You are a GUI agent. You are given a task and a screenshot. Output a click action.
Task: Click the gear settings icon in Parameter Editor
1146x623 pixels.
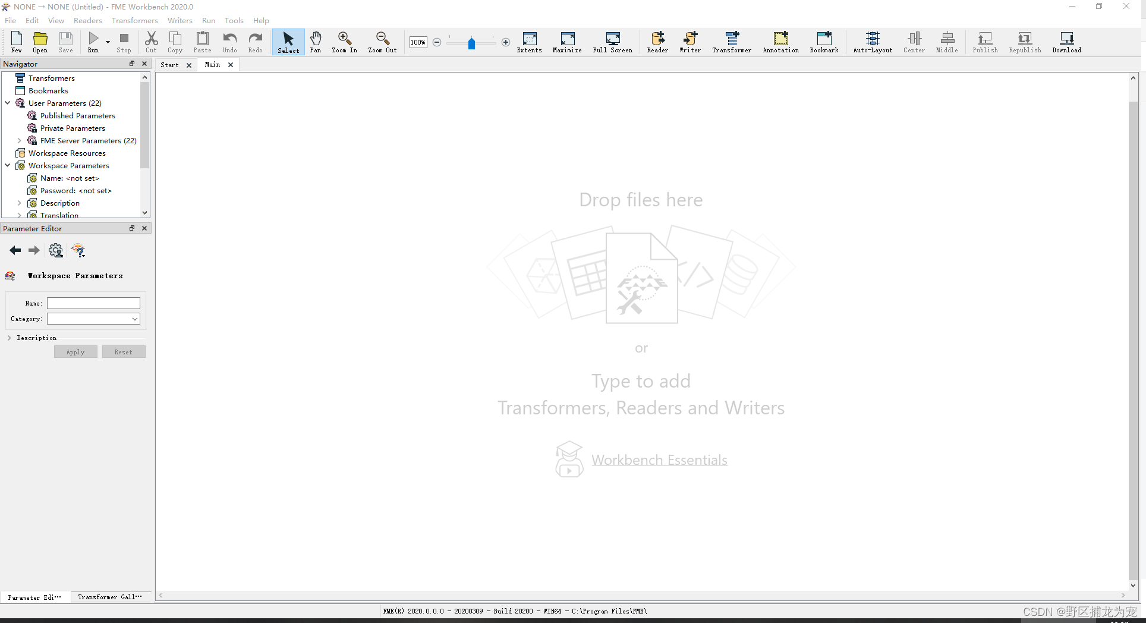(56, 250)
